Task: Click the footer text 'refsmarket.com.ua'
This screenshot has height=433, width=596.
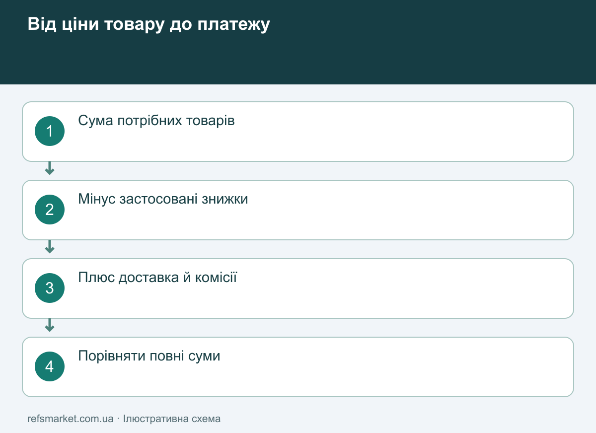Action: point(71,419)
